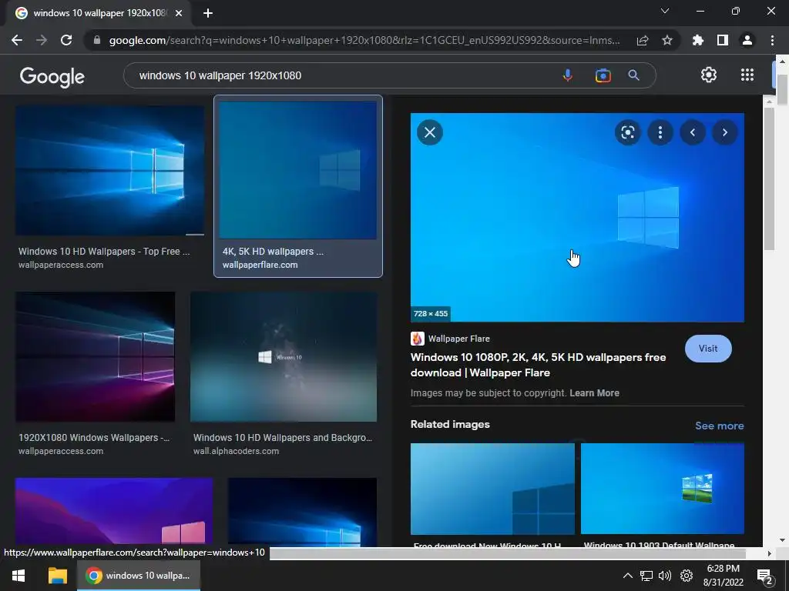
Task: Click the Wallpaper Flare source name
Action: tap(458, 339)
